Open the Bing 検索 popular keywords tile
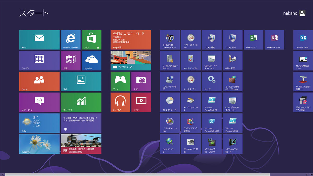The width and height of the screenshot is (313, 176). point(131,40)
